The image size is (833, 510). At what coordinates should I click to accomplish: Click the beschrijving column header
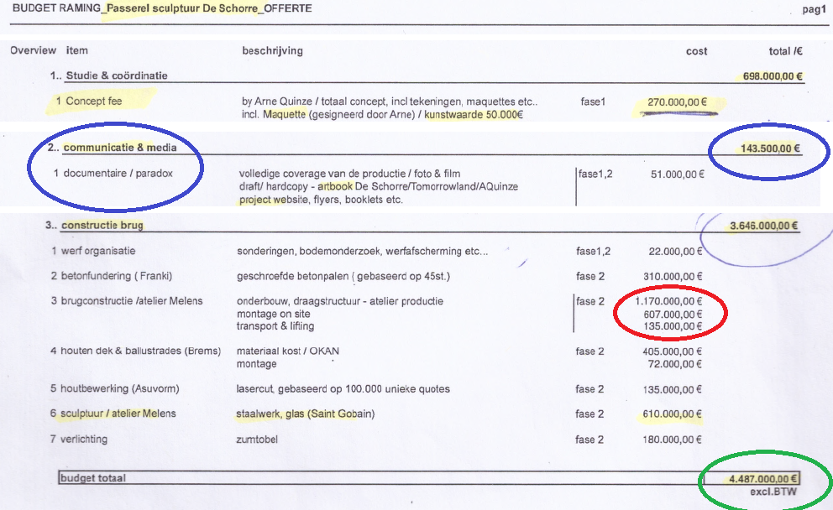click(272, 51)
